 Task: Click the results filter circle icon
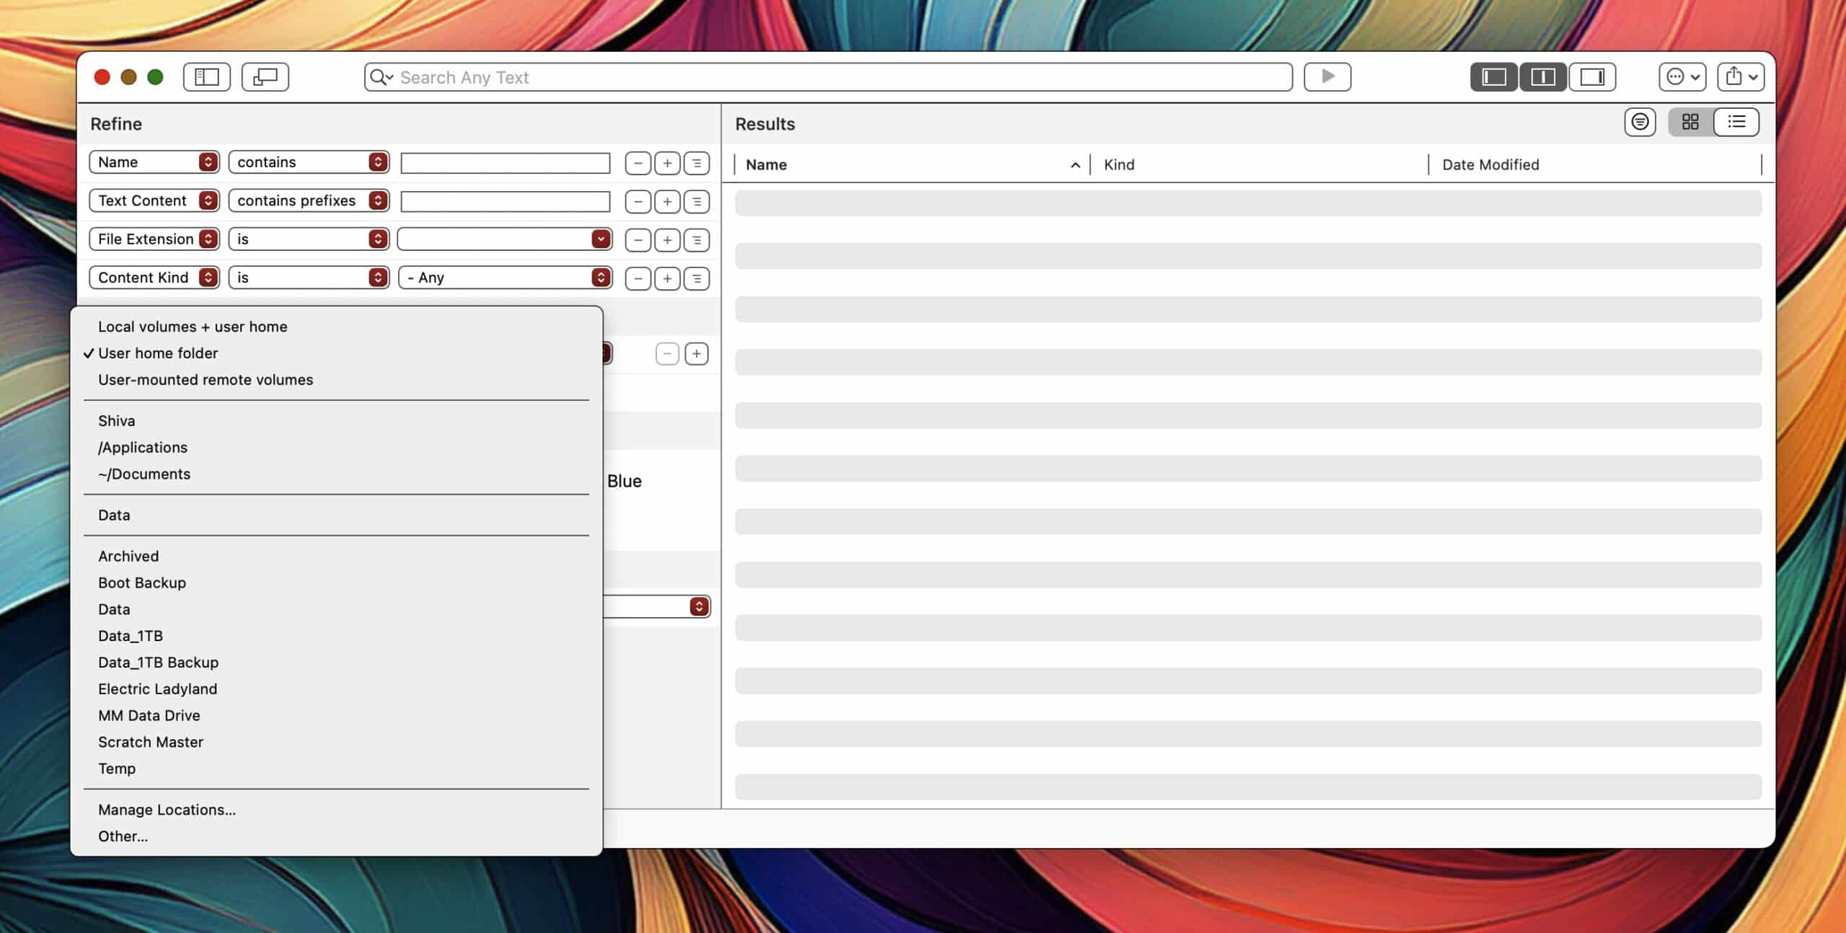coord(1640,123)
